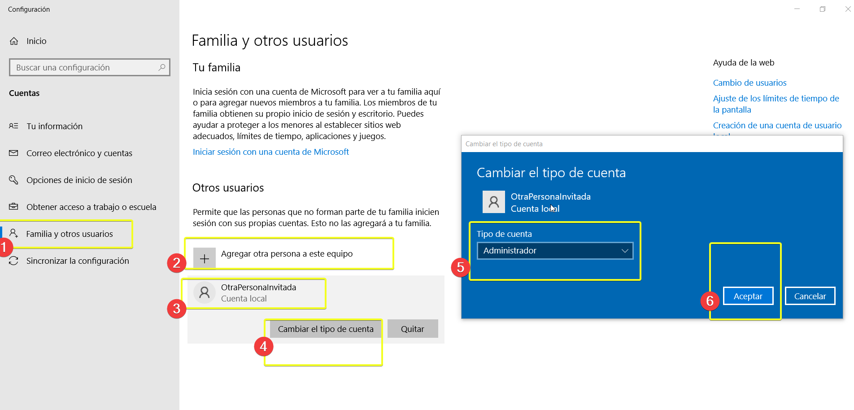Viewport: 854px width, 410px height.
Task: Click the Quitar button
Action: (x=413, y=329)
